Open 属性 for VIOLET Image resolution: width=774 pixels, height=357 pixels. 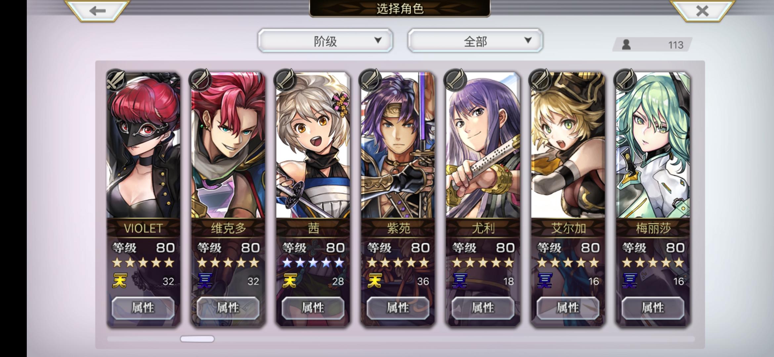point(143,308)
